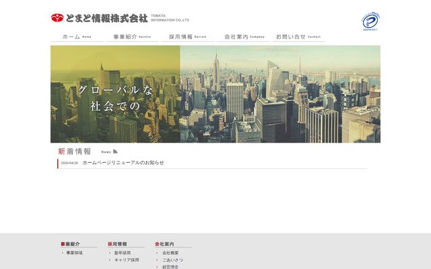The width and height of the screenshot is (431, 269).
Task: Open footer 経営理念 link
Action: click(x=170, y=267)
